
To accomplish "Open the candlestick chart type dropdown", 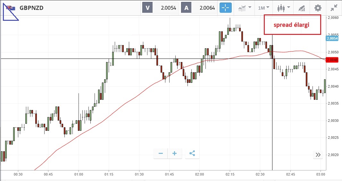I will (284, 8).
